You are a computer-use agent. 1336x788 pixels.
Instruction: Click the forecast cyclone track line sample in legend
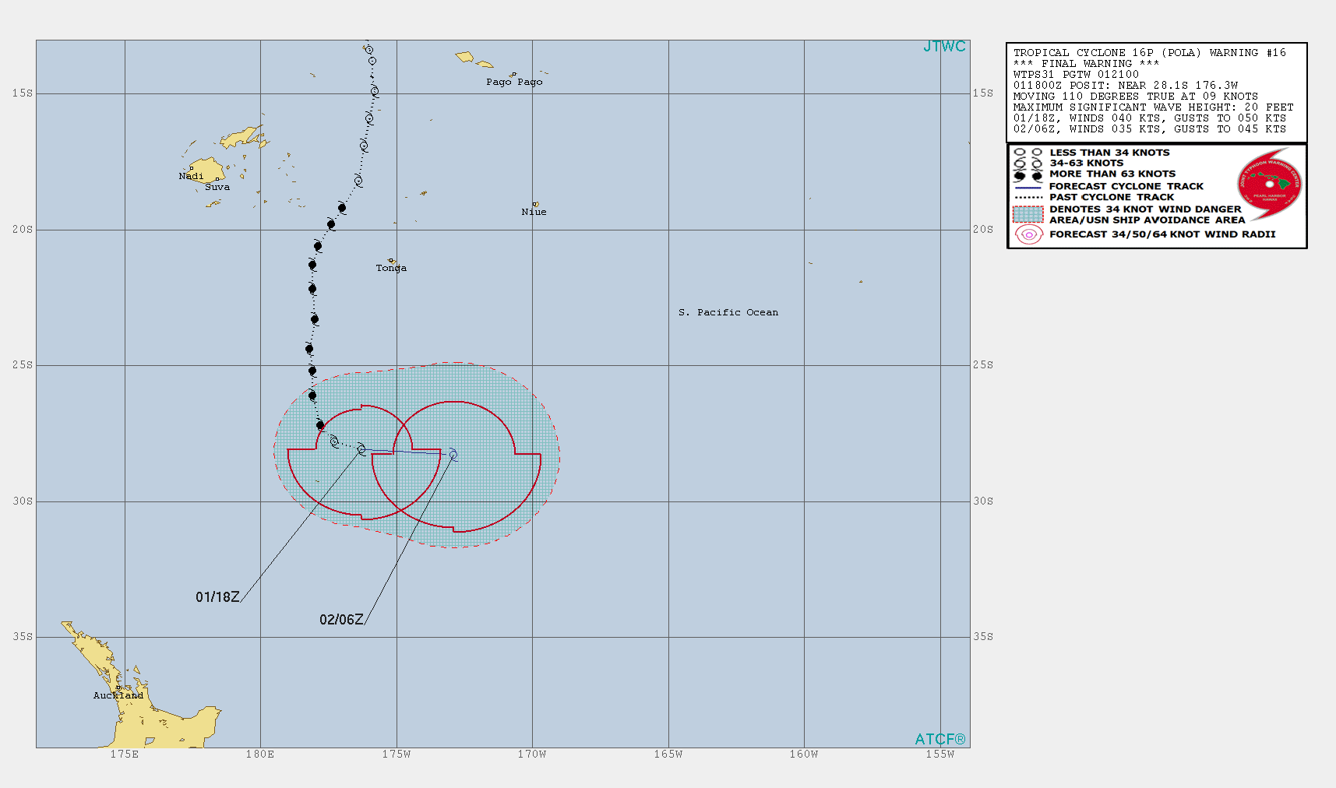pos(1028,187)
